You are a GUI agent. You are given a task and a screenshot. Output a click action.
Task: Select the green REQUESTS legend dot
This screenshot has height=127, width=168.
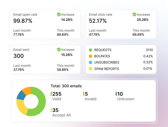click(91, 50)
